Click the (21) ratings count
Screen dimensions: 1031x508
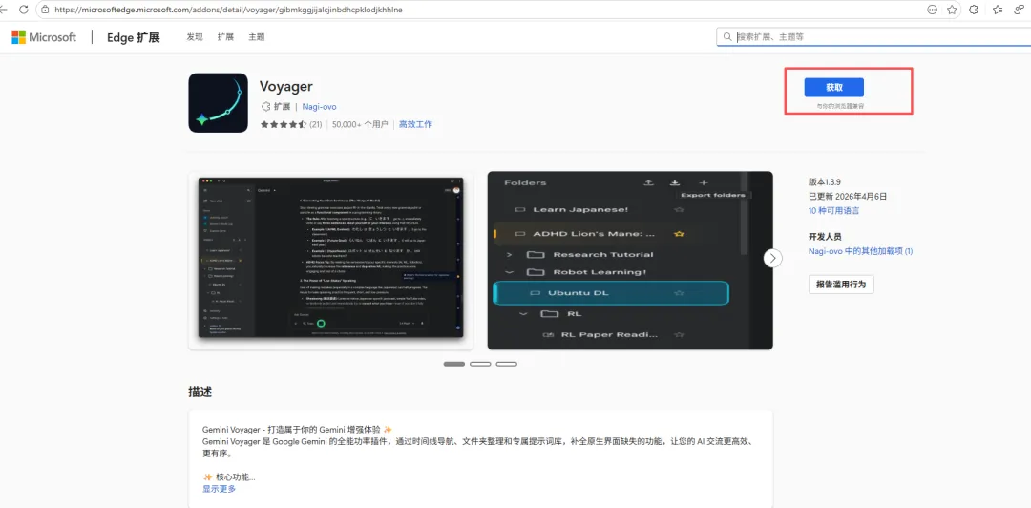[316, 124]
